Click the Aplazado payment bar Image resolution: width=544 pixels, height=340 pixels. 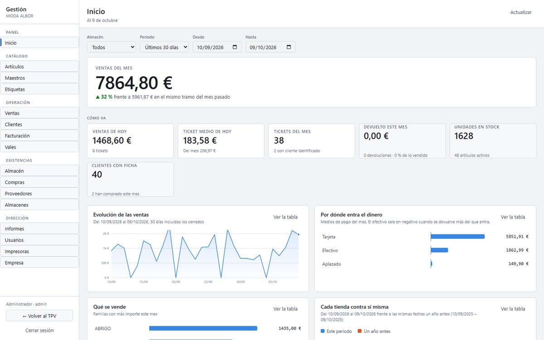432,264
